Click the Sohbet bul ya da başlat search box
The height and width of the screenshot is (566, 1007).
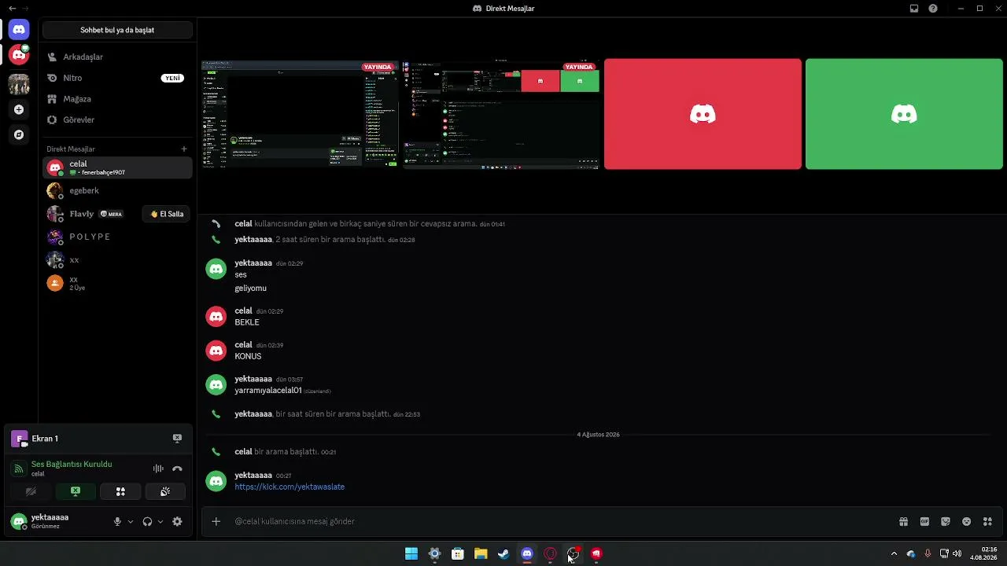[x=117, y=30]
